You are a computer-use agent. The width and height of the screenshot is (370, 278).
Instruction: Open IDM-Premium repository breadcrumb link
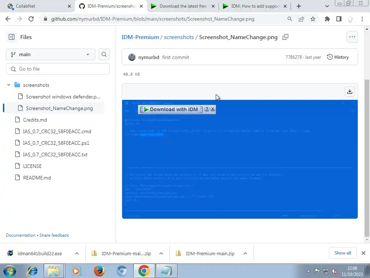(140, 37)
